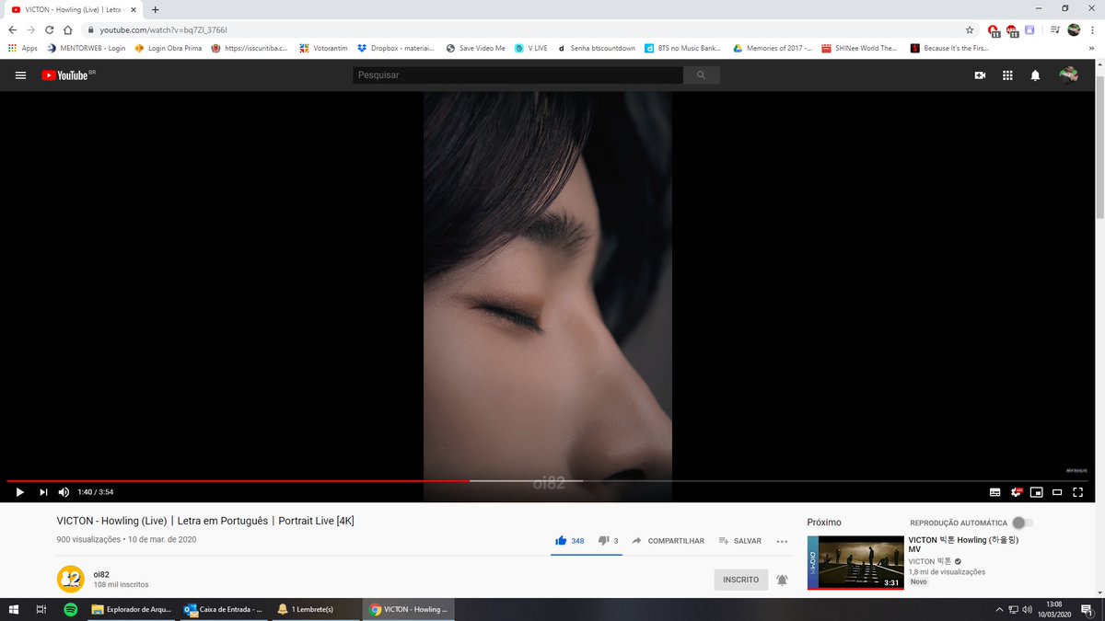Open the YouTube notifications bell

coord(1035,75)
